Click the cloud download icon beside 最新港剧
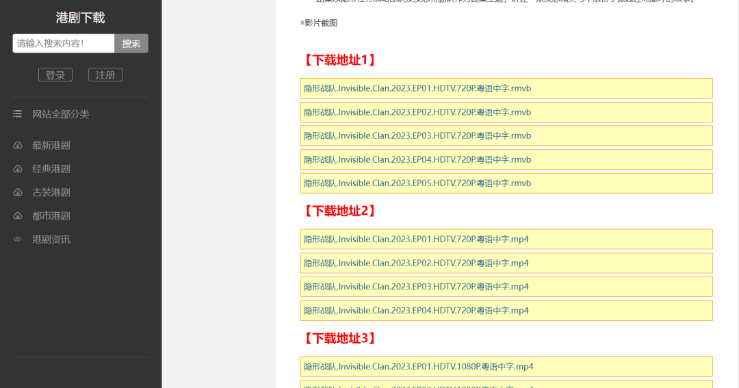Image resolution: width=739 pixels, height=388 pixels. click(17, 145)
